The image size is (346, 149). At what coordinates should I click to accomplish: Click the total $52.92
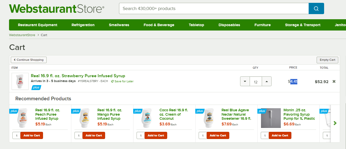(322, 82)
